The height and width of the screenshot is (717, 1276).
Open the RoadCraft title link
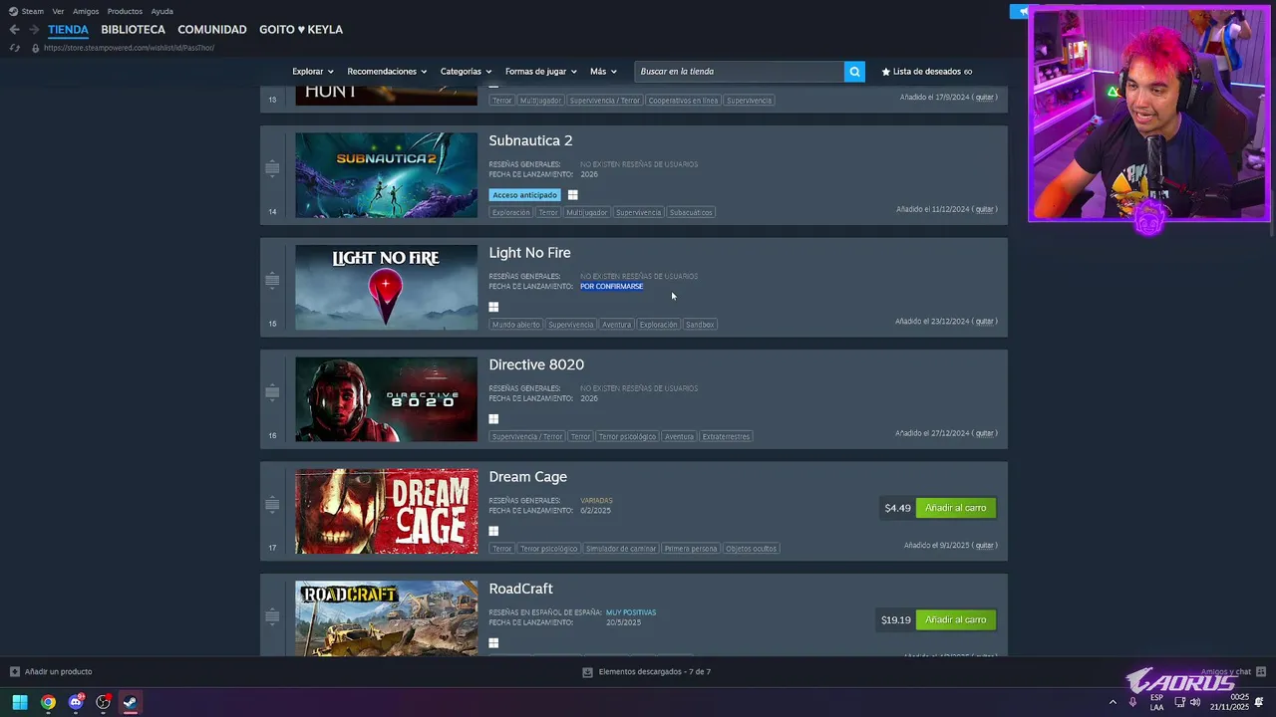pyautogui.click(x=520, y=589)
